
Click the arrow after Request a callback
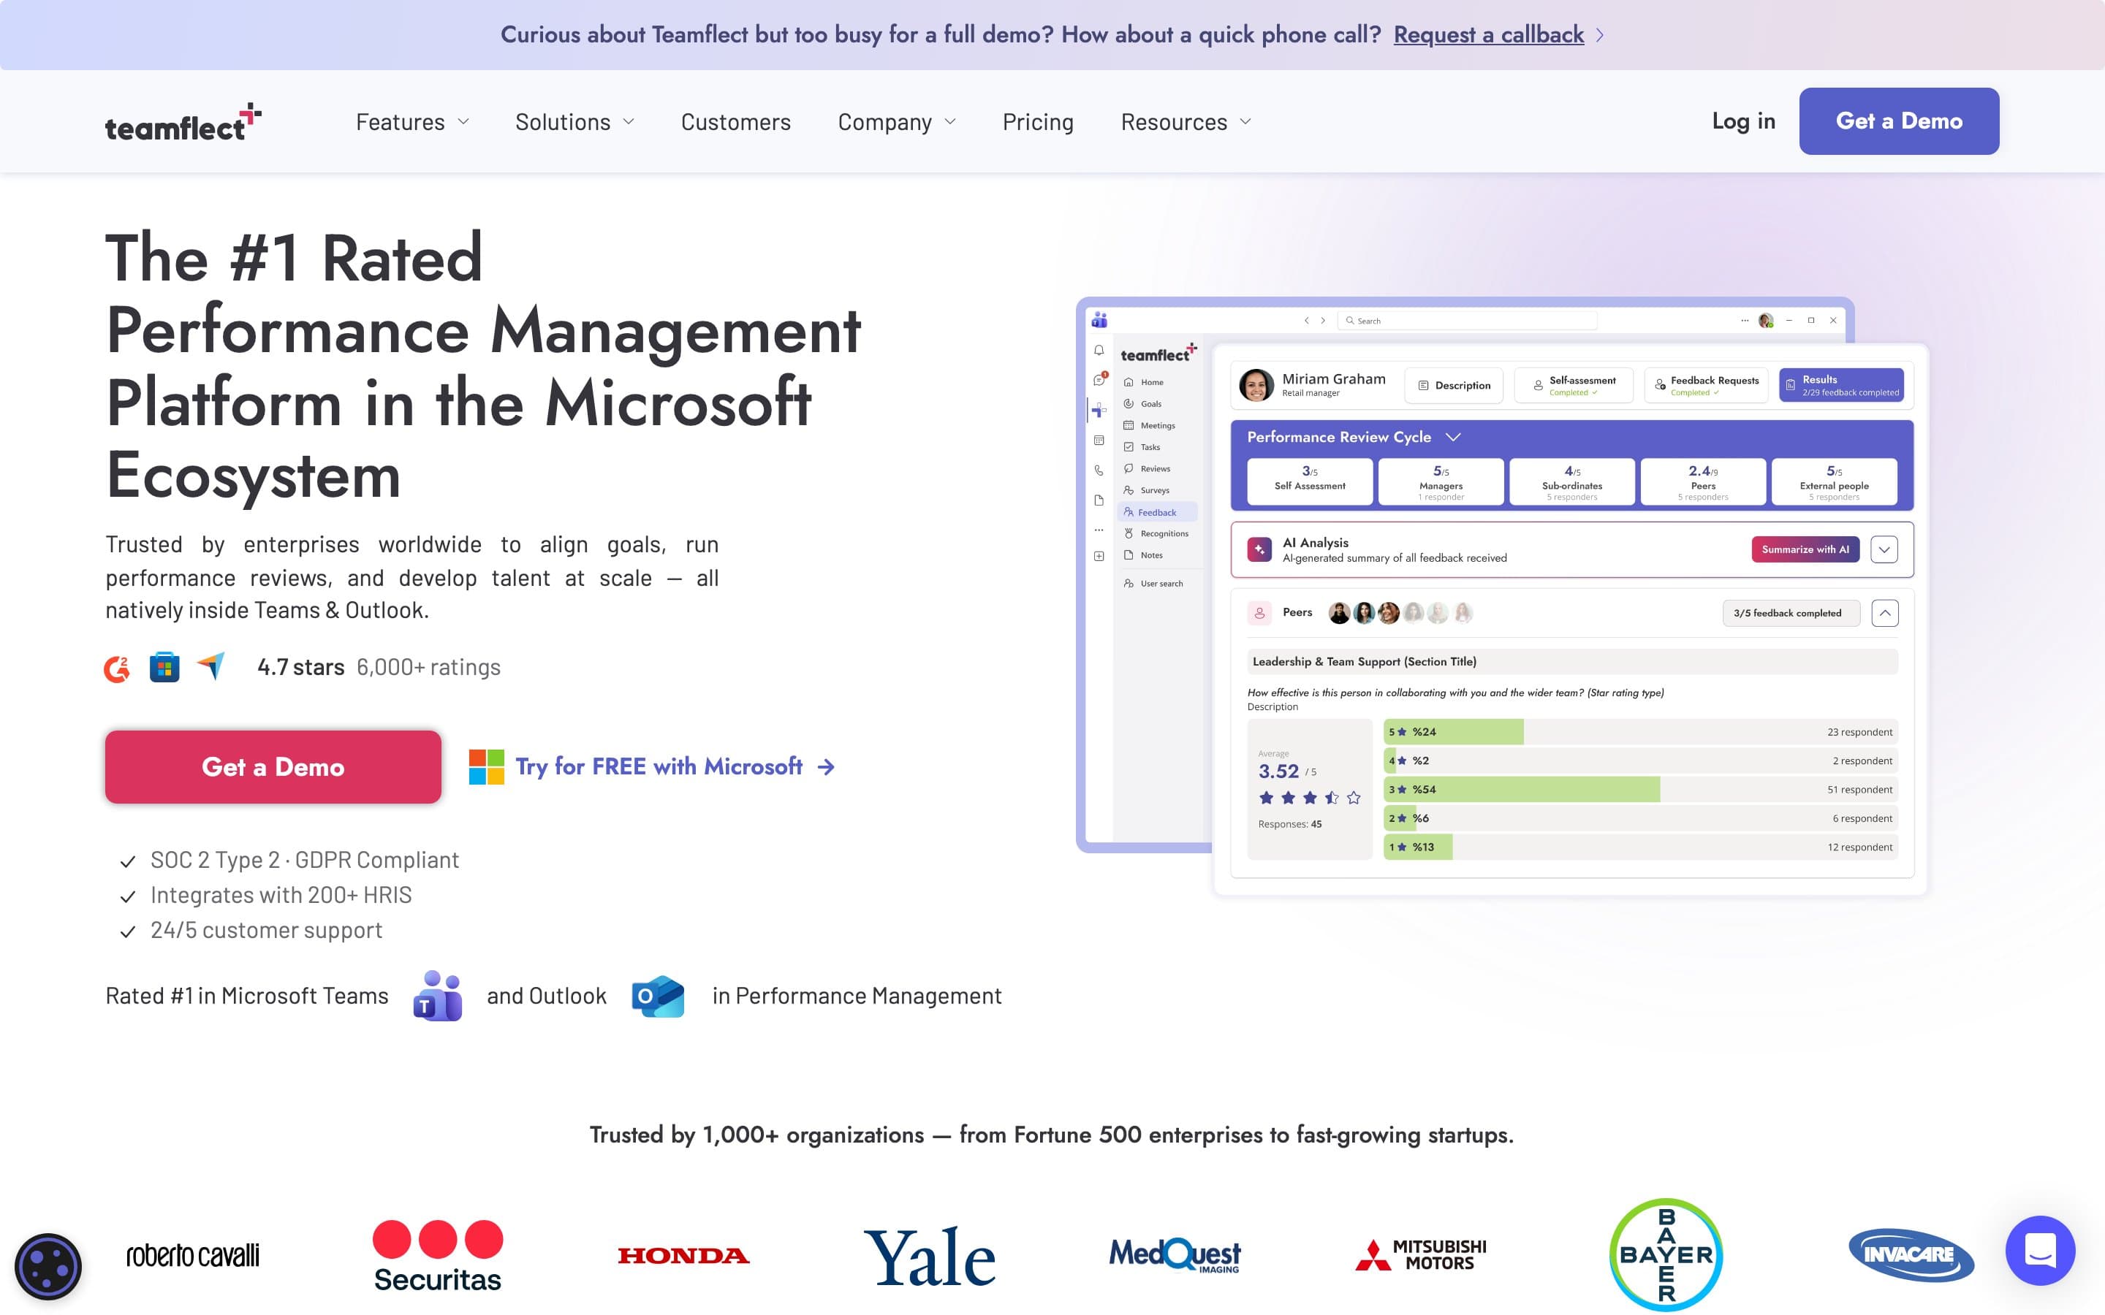[1600, 36]
